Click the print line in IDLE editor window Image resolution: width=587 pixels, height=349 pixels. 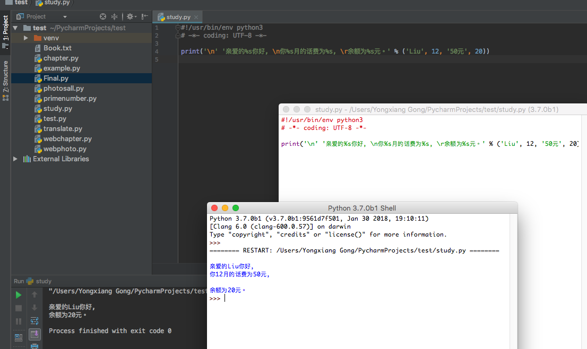pos(430,144)
